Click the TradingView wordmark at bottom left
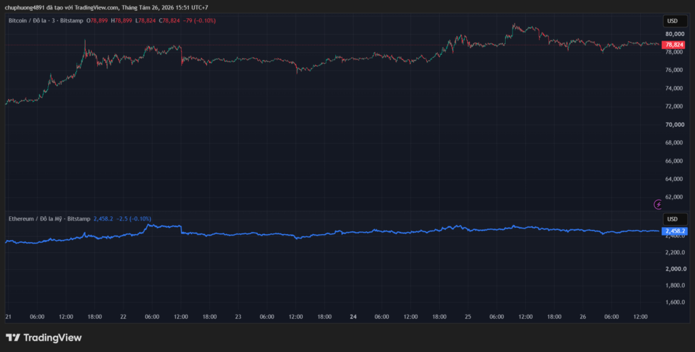Image resolution: width=695 pixels, height=352 pixels. pyautogui.click(x=52, y=338)
